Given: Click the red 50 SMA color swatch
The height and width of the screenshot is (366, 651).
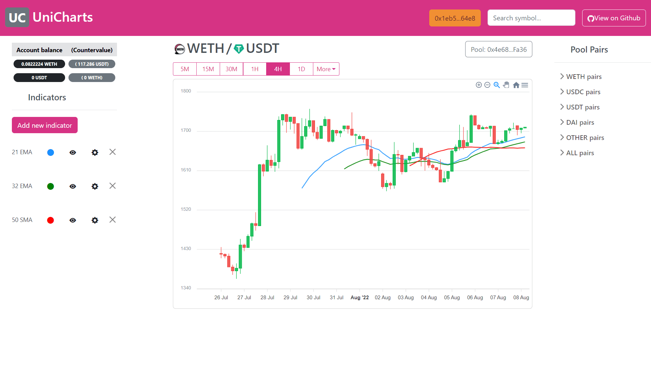Looking at the screenshot, I should click(x=51, y=220).
